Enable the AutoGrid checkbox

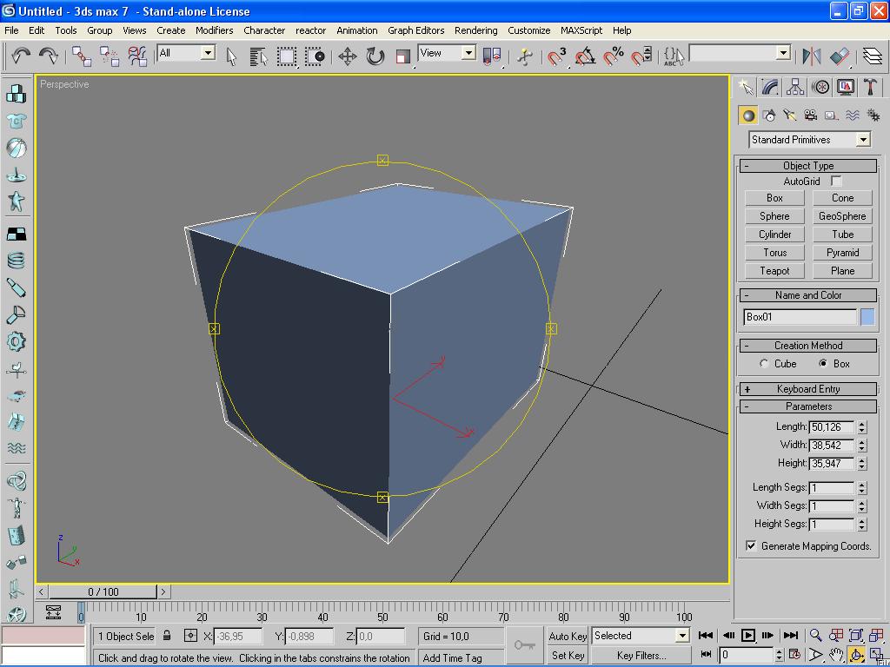point(836,181)
